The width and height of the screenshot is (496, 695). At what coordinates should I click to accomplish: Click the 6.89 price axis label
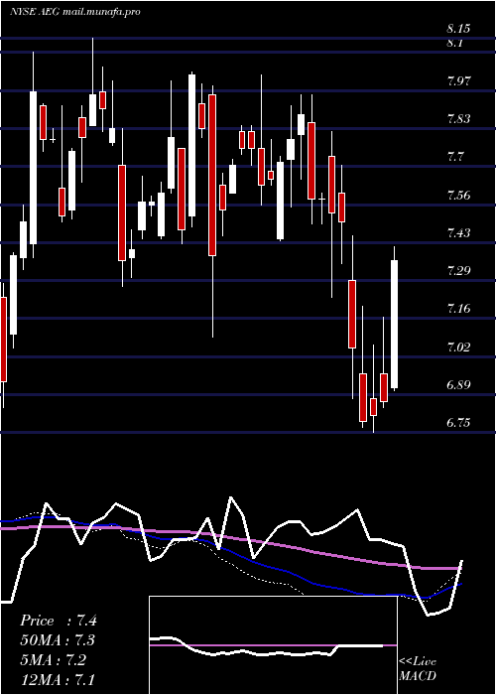tap(460, 384)
